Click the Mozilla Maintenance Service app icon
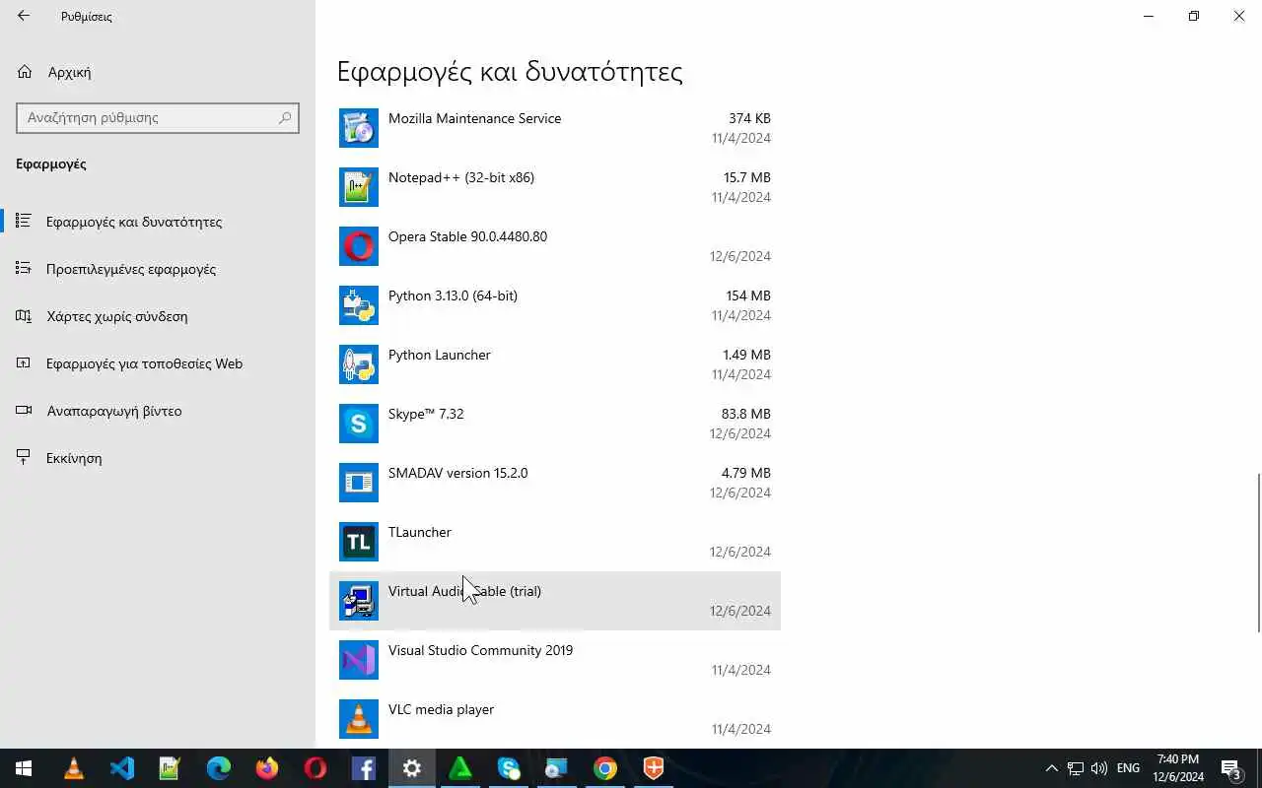 pos(359,128)
